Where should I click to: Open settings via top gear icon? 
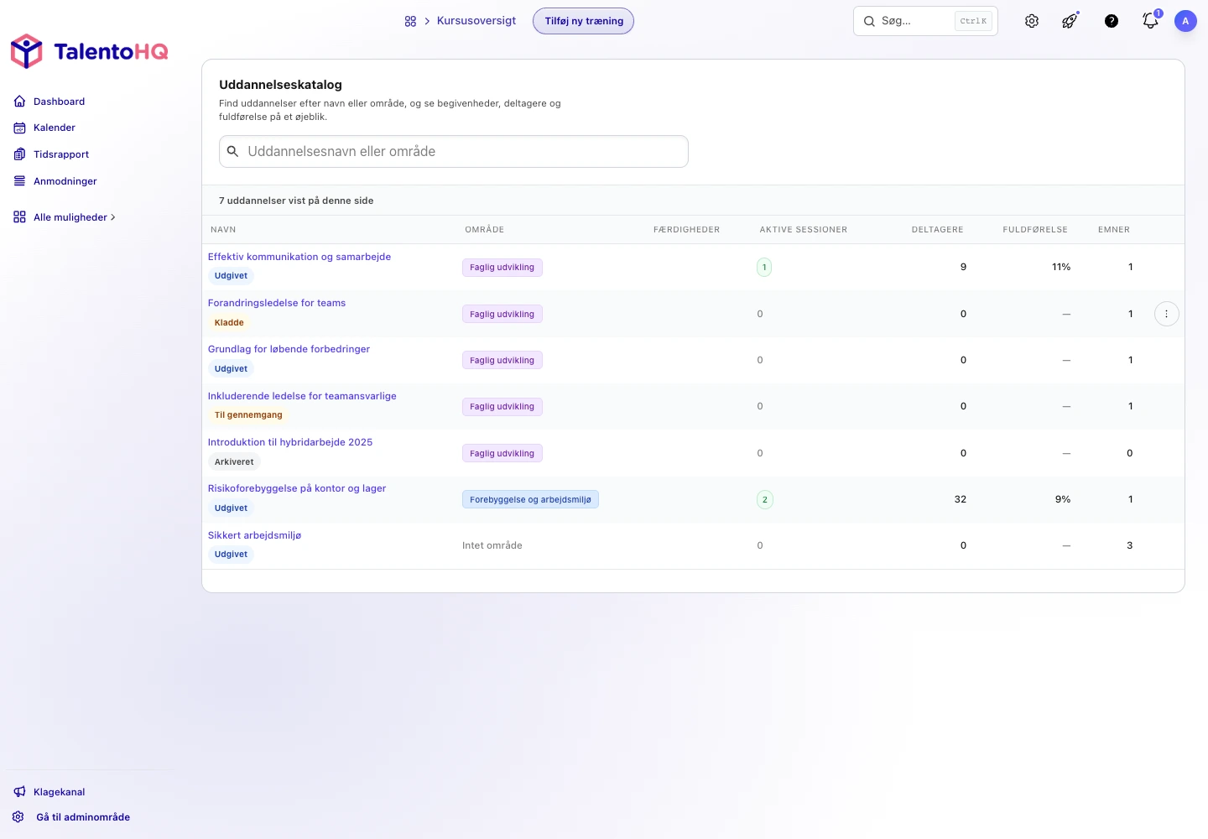coord(1032,21)
